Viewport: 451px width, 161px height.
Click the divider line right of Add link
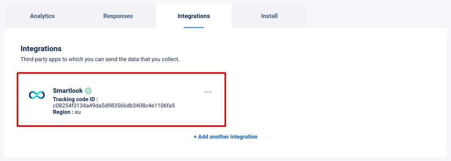pyautogui.click(x=348, y=137)
